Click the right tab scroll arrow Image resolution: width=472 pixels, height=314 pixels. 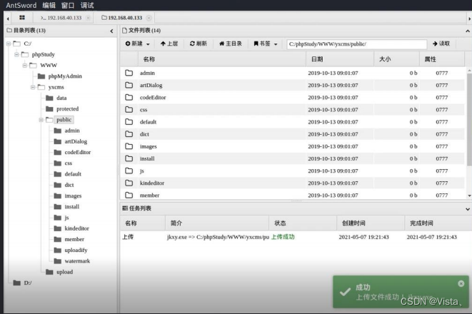pyautogui.click(x=469, y=19)
